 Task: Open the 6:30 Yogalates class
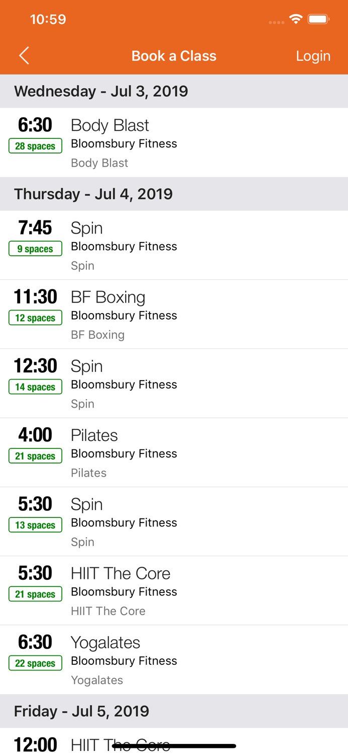105,642
